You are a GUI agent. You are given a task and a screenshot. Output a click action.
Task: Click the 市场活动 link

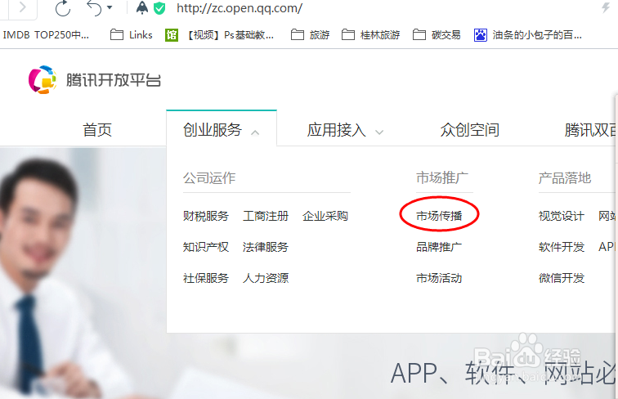(x=439, y=278)
